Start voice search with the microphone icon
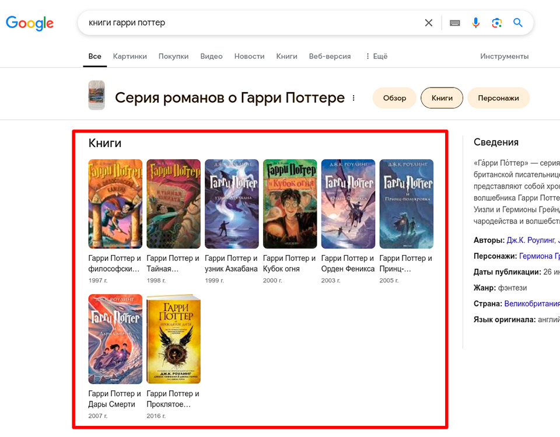 [x=476, y=23]
